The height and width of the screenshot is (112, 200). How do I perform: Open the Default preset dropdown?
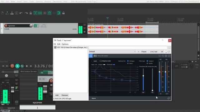tap(112, 52)
